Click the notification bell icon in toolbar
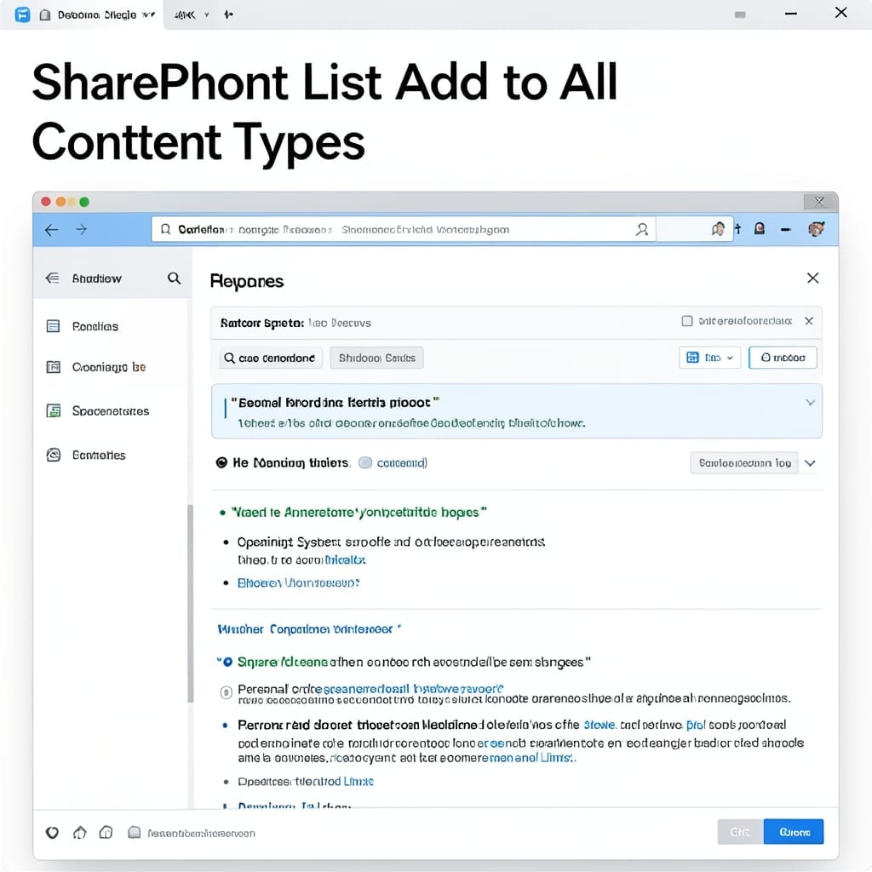This screenshot has width=872, height=872. [x=718, y=228]
